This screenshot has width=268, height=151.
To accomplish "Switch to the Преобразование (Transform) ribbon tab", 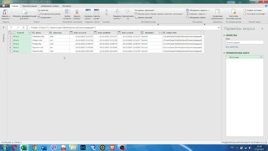I will pyautogui.click(x=30, y=6).
